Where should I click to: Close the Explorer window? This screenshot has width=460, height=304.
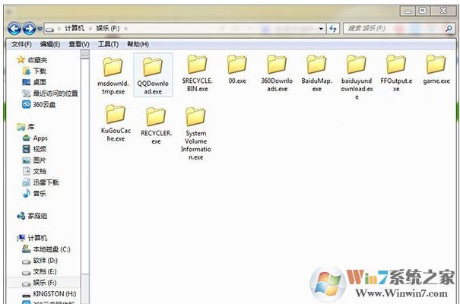pyautogui.click(x=443, y=11)
